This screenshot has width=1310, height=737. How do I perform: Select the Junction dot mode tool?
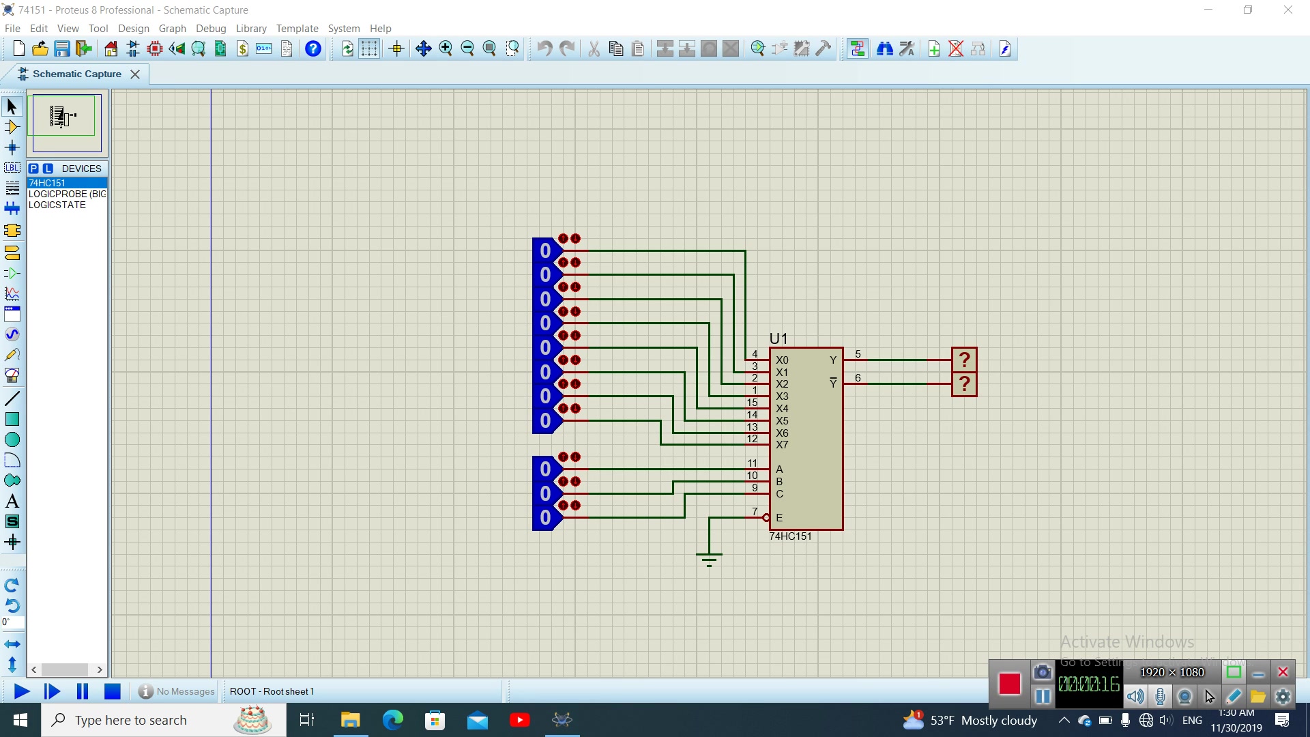point(12,147)
